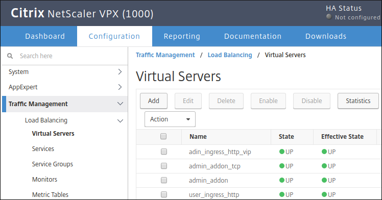
Task: Click the green State dot for adin_ingress_http_vip
Action: pyautogui.click(x=282, y=152)
